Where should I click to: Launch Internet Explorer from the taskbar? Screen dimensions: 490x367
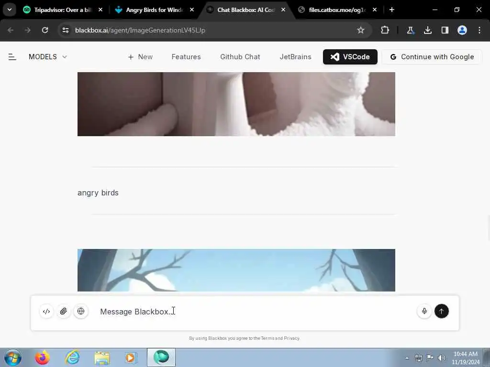pos(72,357)
